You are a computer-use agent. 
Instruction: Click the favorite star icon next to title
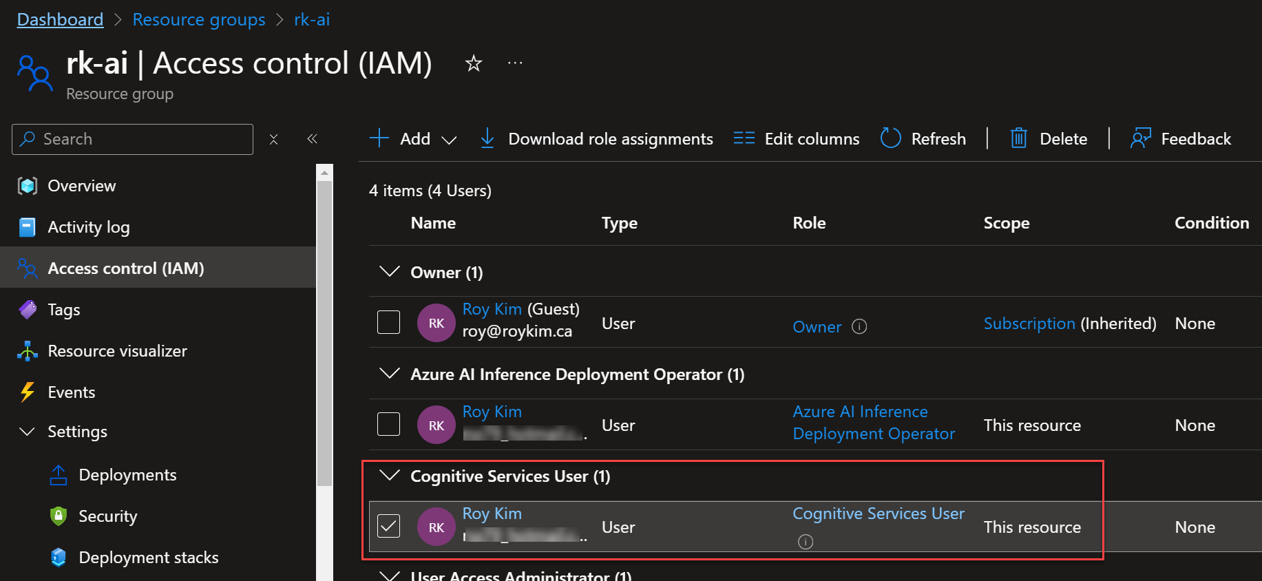point(473,64)
